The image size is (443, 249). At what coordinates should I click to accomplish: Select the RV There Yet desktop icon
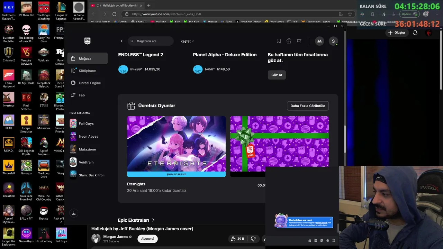click(26, 10)
